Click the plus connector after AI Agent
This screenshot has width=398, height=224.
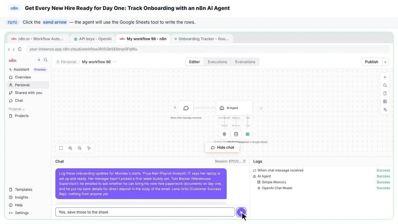pos(261,108)
